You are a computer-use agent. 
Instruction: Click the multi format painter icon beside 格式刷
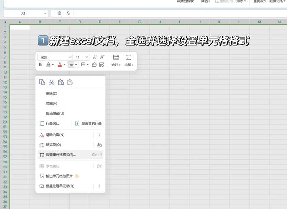click(x=99, y=145)
